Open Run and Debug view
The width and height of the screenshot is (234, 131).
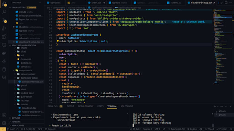point(4,28)
